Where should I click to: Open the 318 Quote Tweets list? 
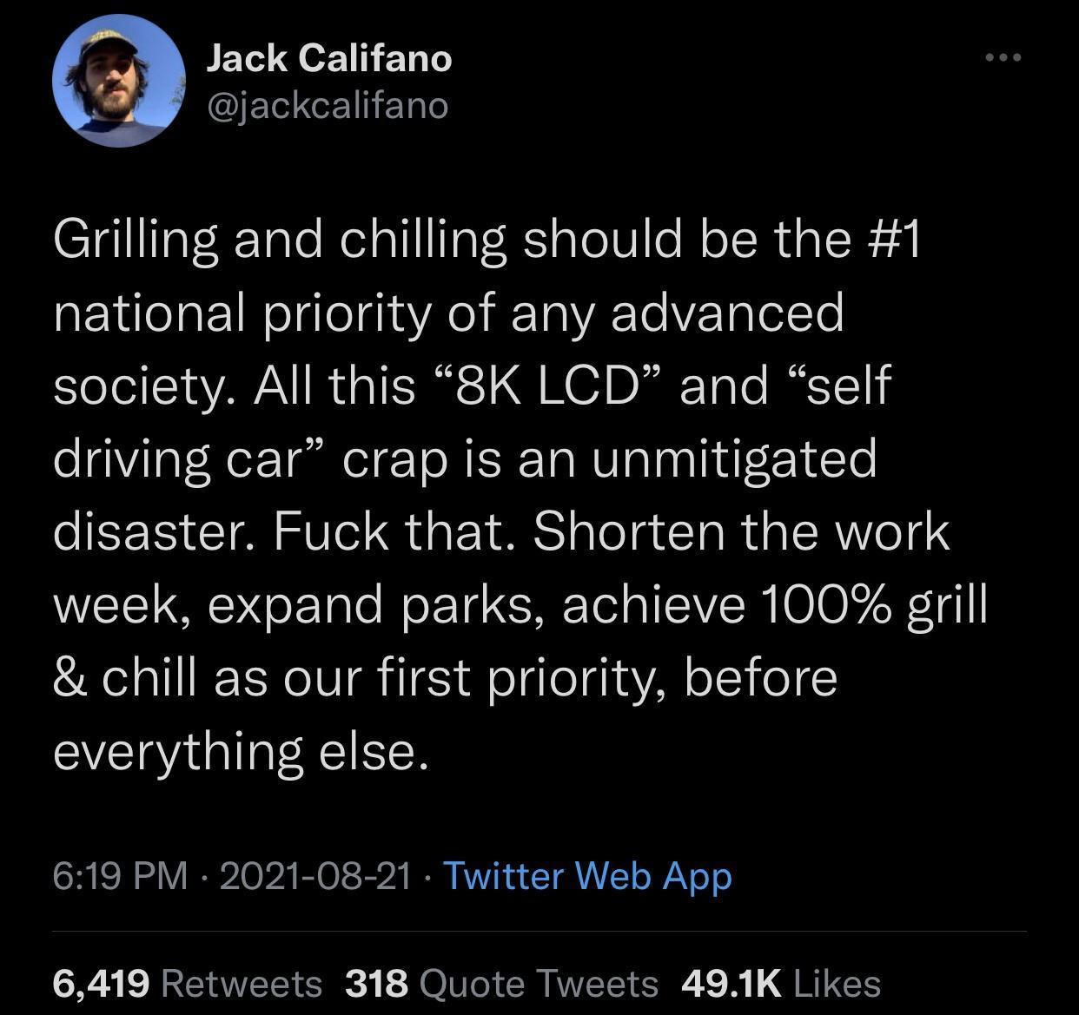(x=501, y=984)
